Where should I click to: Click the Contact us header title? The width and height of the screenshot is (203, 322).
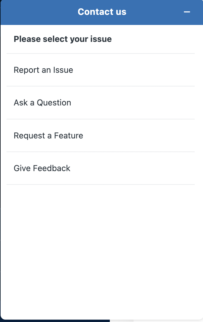point(102,12)
